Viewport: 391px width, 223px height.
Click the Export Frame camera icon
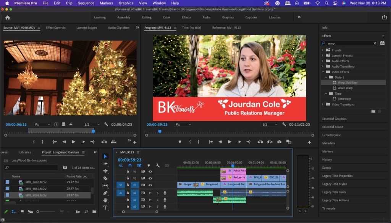click(279, 142)
